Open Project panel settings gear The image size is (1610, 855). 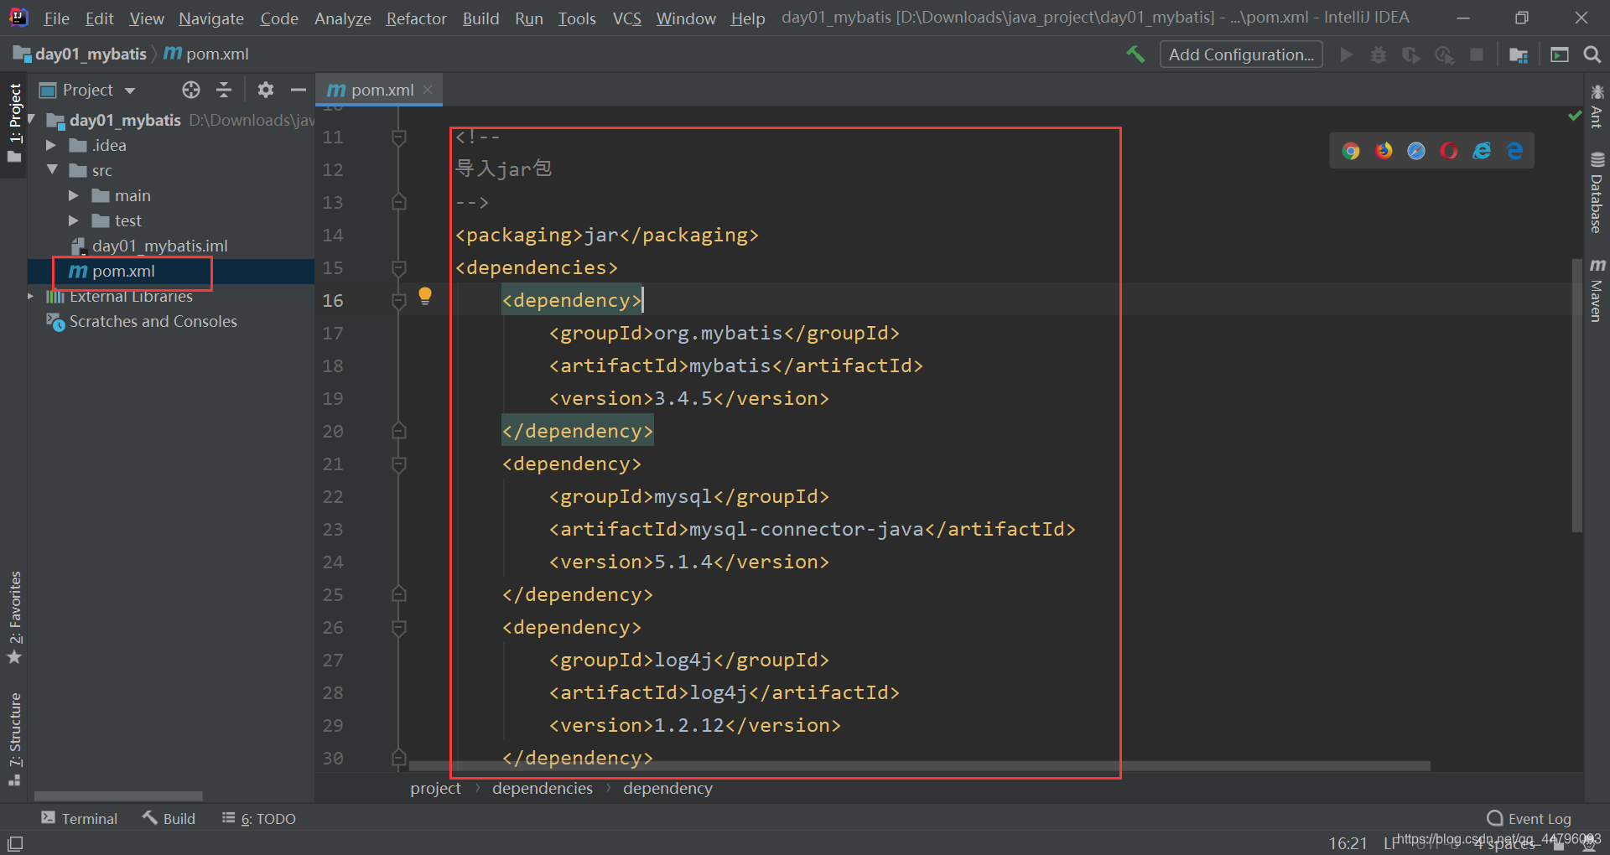coord(266,90)
